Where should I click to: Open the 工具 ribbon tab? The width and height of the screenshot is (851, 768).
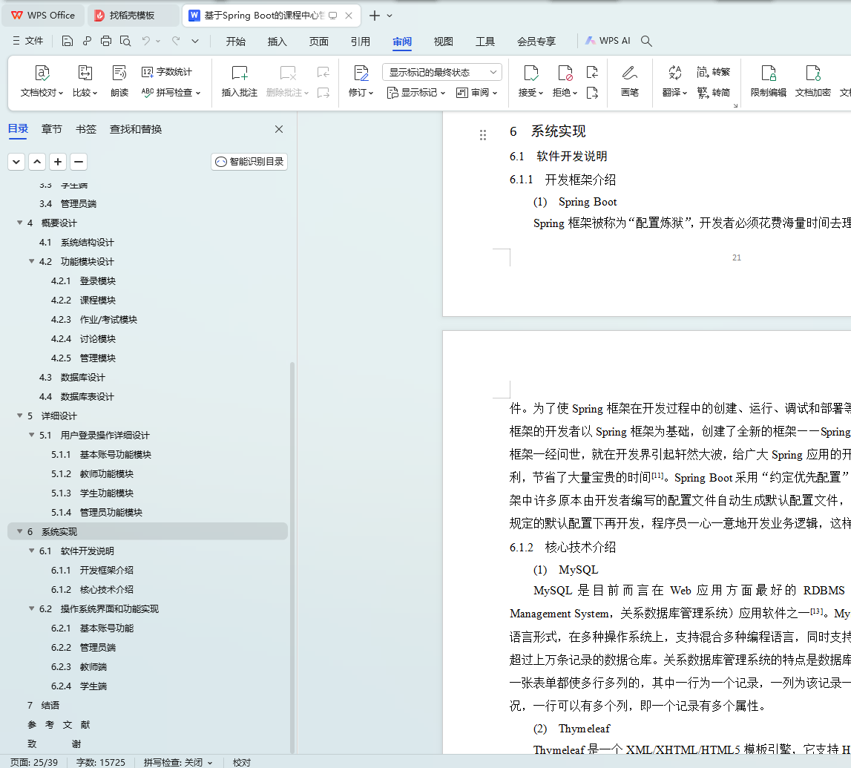click(x=485, y=42)
